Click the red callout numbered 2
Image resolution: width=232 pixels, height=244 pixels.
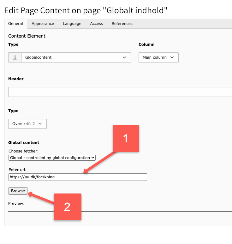[x=67, y=207]
